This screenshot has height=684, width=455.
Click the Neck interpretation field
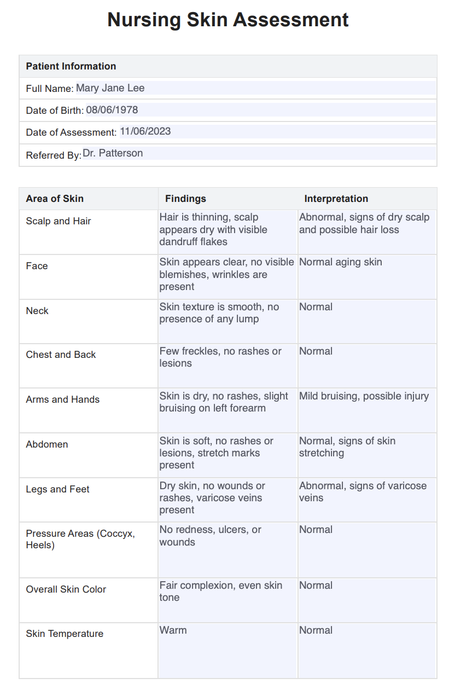[x=367, y=322]
